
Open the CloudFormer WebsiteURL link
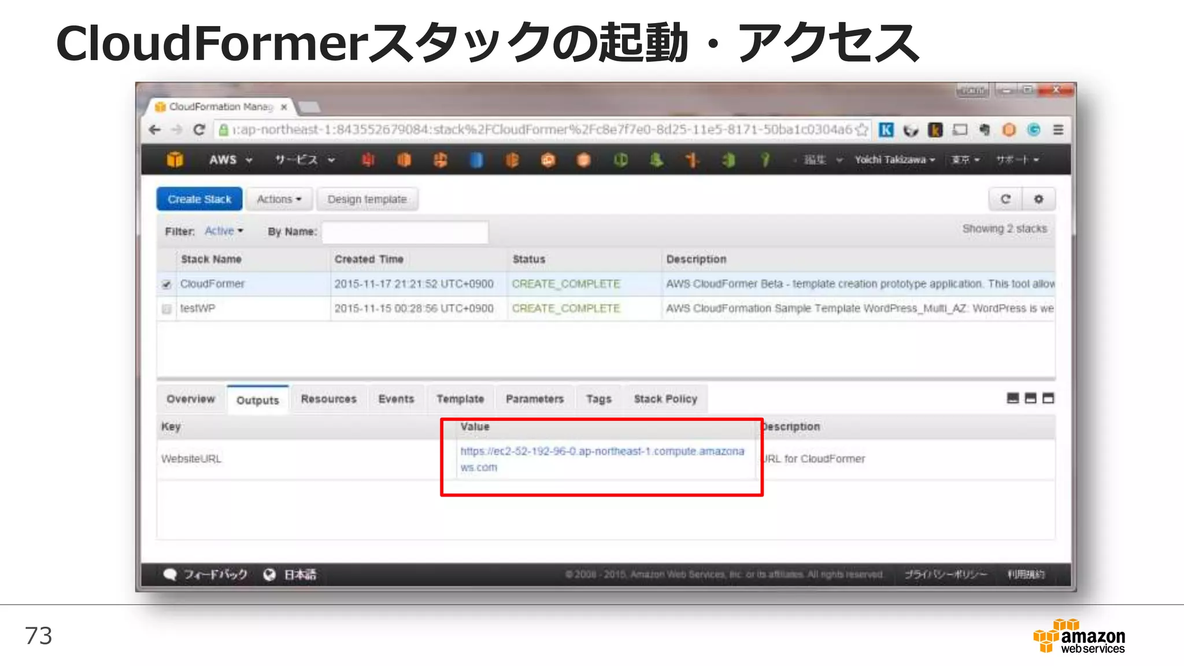coord(602,459)
